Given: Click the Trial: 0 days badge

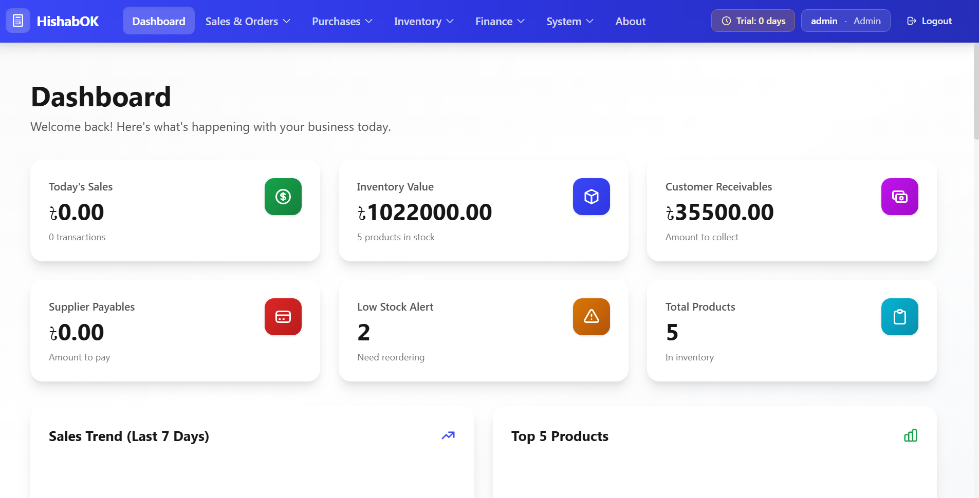Looking at the screenshot, I should [753, 21].
